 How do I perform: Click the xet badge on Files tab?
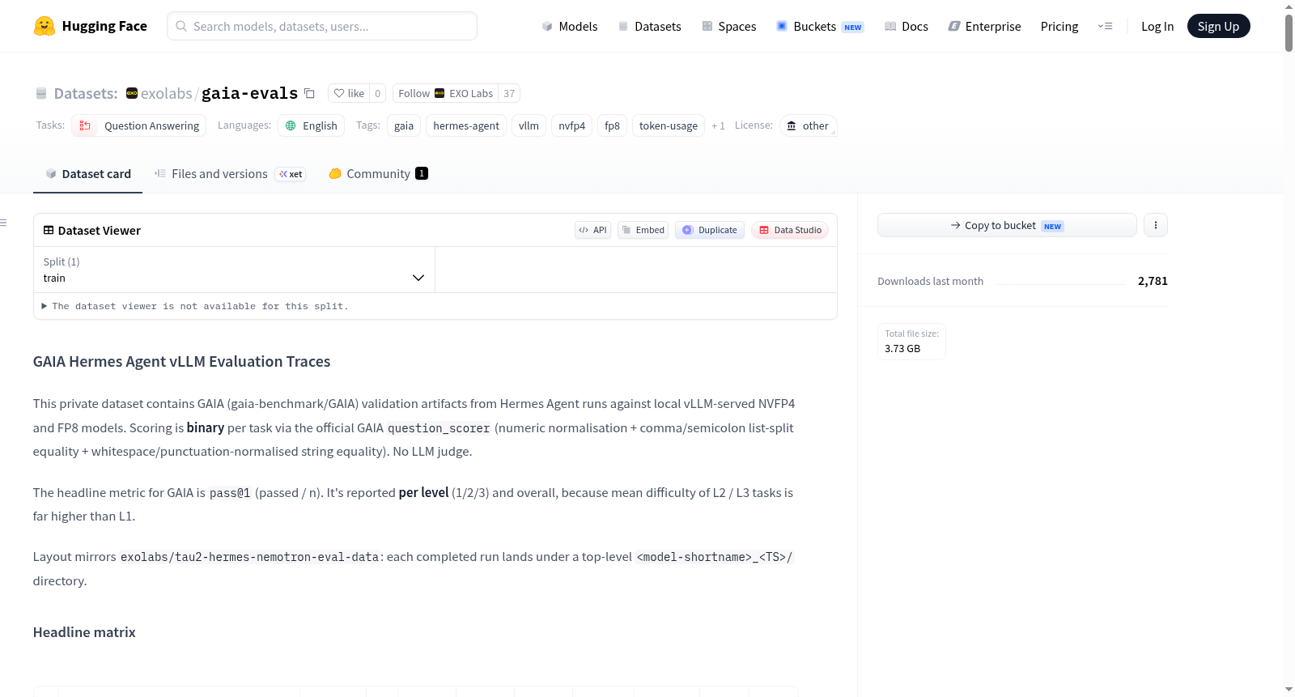pos(291,174)
